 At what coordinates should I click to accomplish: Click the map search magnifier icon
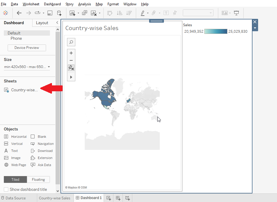click(x=71, y=42)
